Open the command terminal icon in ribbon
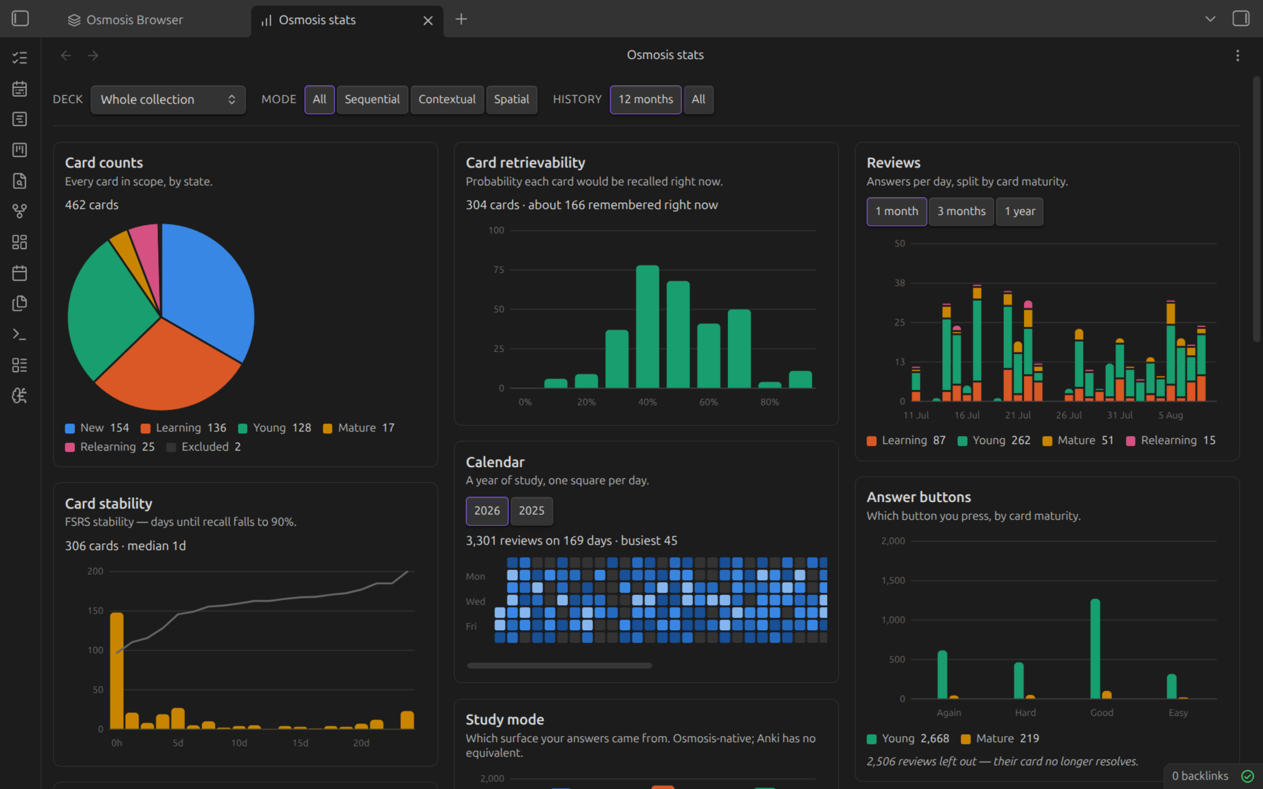1263x789 pixels. (20, 334)
